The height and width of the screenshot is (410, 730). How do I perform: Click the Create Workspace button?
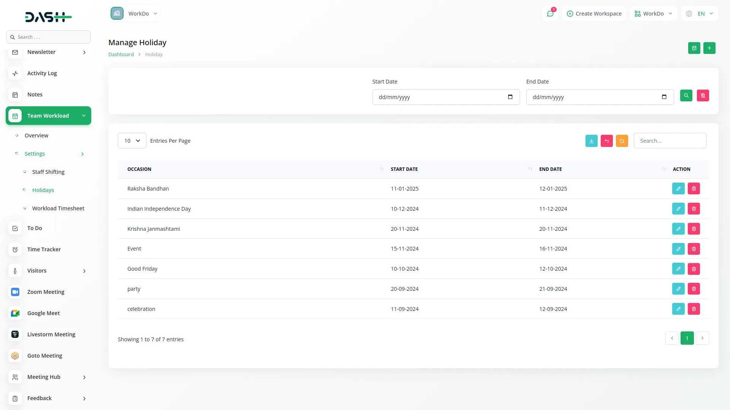coord(594,13)
